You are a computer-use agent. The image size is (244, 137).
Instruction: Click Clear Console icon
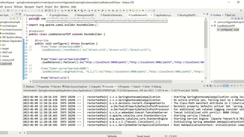215,86
